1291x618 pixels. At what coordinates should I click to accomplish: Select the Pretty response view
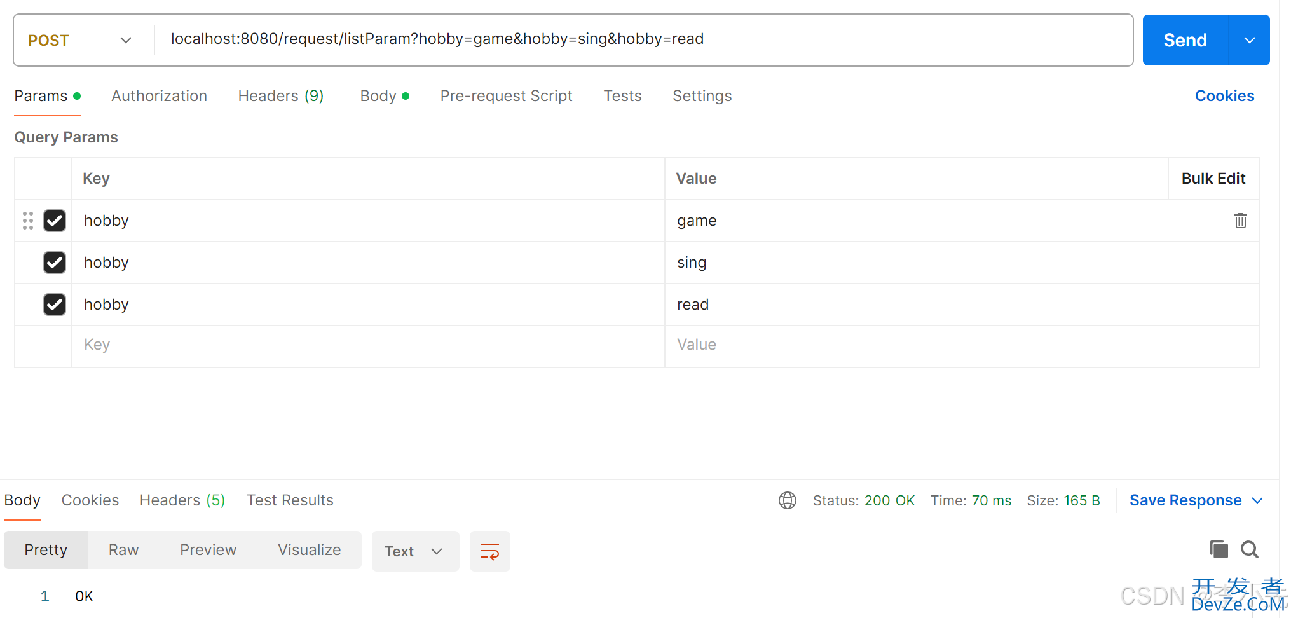click(x=46, y=550)
